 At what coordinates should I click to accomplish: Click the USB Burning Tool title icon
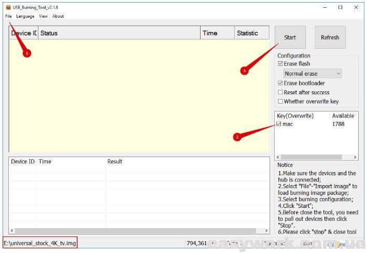8,7
